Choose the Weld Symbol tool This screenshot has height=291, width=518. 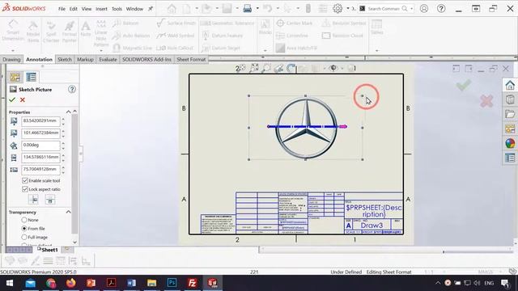176,36
